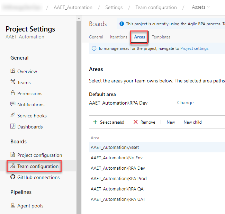Viewport: 225px width, 214px height.
Task: Open Teams settings page
Action: point(24,82)
